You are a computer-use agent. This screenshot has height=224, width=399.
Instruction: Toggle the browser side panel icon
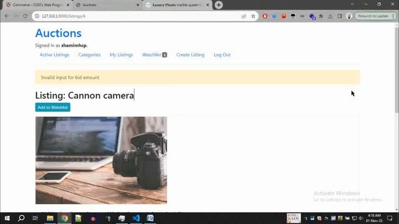click(x=339, y=16)
